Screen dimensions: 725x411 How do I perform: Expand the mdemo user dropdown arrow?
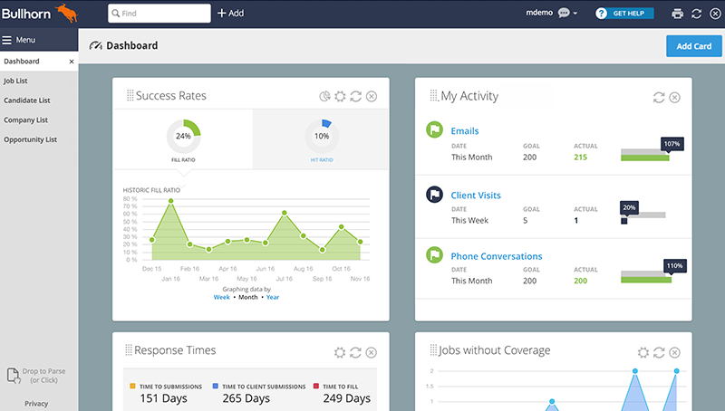(575, 14)
